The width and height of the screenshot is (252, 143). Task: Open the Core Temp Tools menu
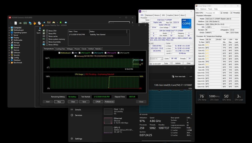tap(210, 9)
